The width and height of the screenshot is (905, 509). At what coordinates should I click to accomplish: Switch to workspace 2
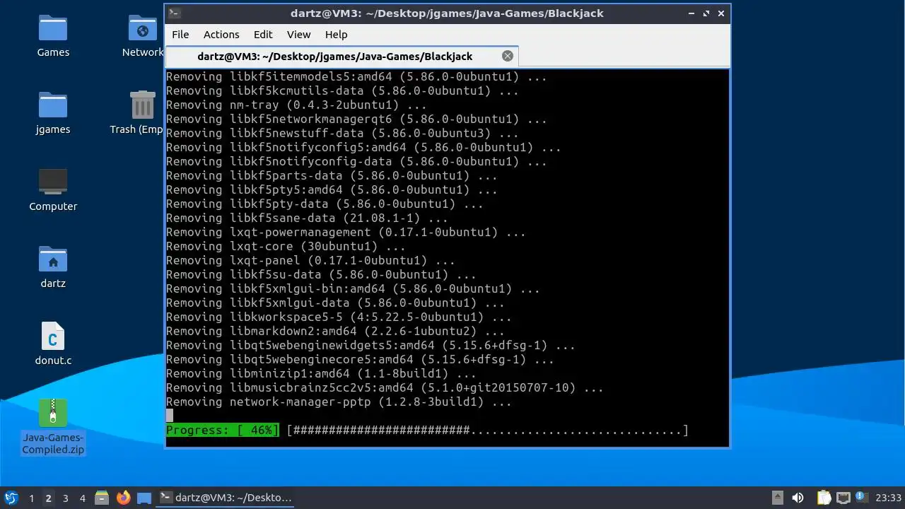(48, 498)
